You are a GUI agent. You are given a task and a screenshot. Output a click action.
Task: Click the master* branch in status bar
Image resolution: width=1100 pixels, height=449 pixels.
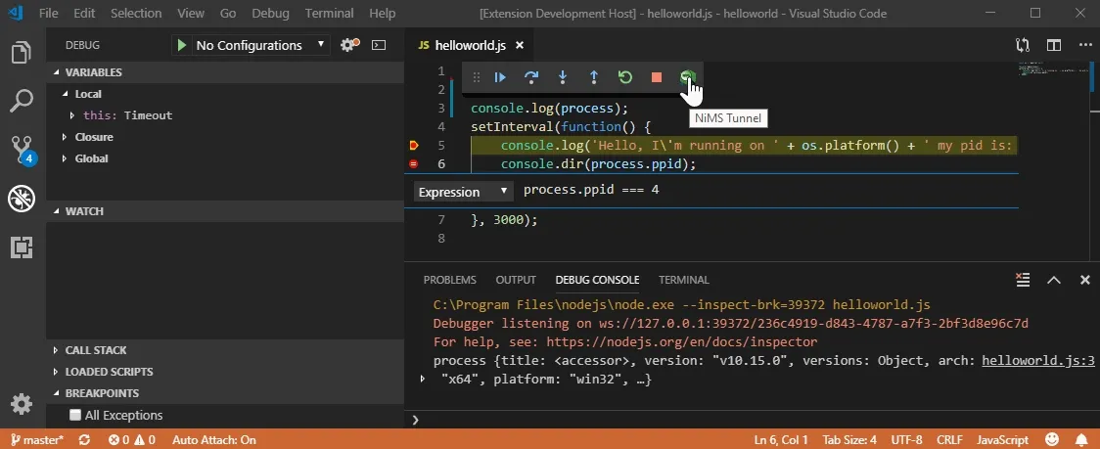tap(37, 440)
